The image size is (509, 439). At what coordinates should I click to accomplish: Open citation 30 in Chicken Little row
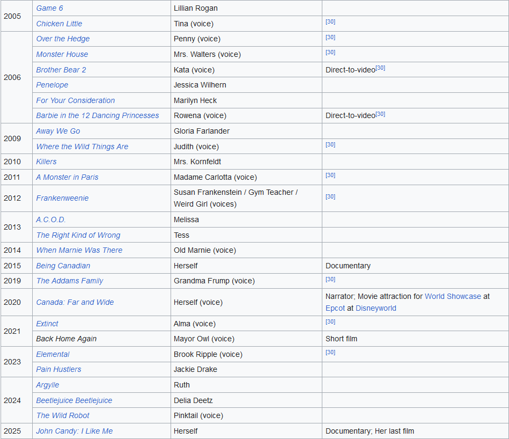click(330, 22)
